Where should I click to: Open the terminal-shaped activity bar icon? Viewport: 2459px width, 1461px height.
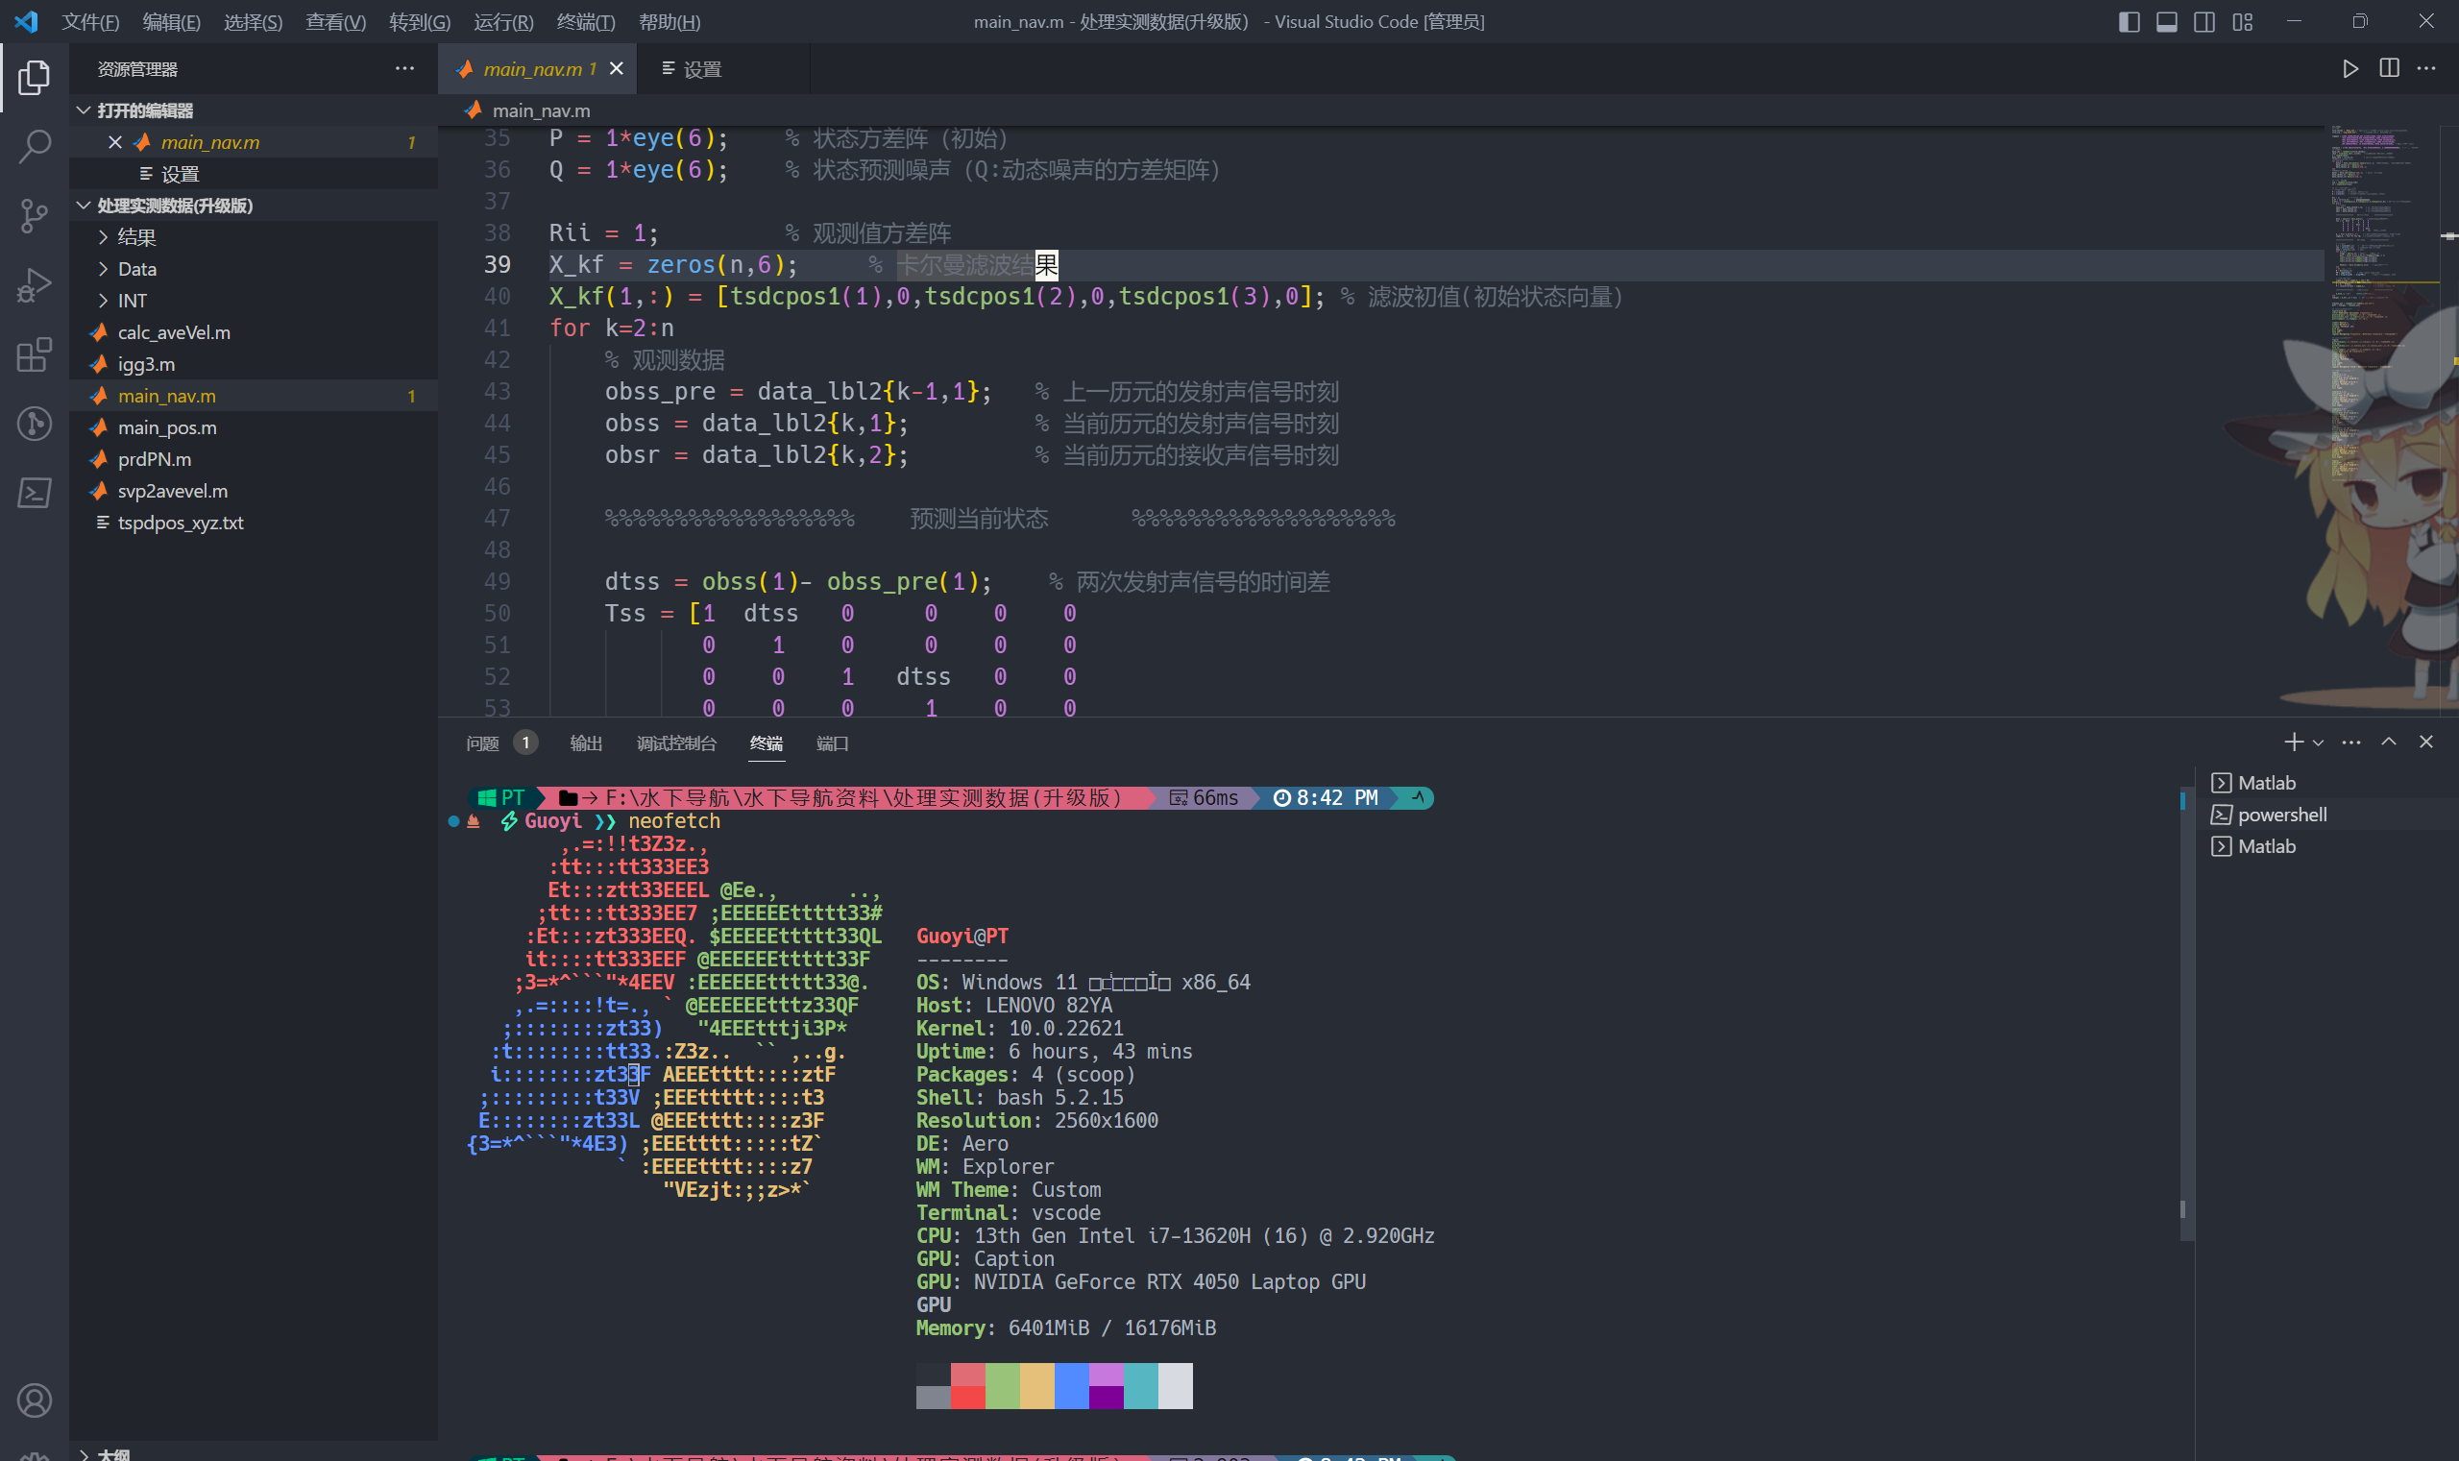(x=34, y=492)
